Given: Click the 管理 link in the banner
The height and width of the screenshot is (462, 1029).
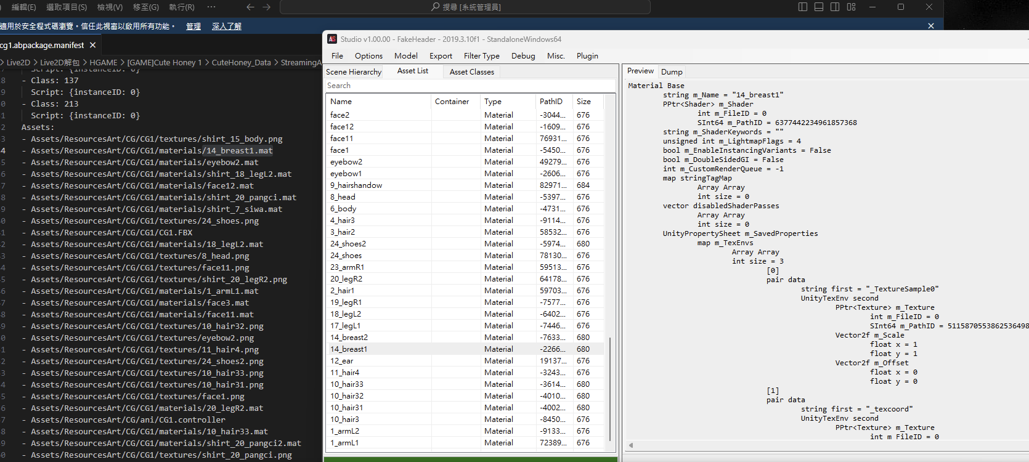Looking at the screenshot, I should [193, 26].
